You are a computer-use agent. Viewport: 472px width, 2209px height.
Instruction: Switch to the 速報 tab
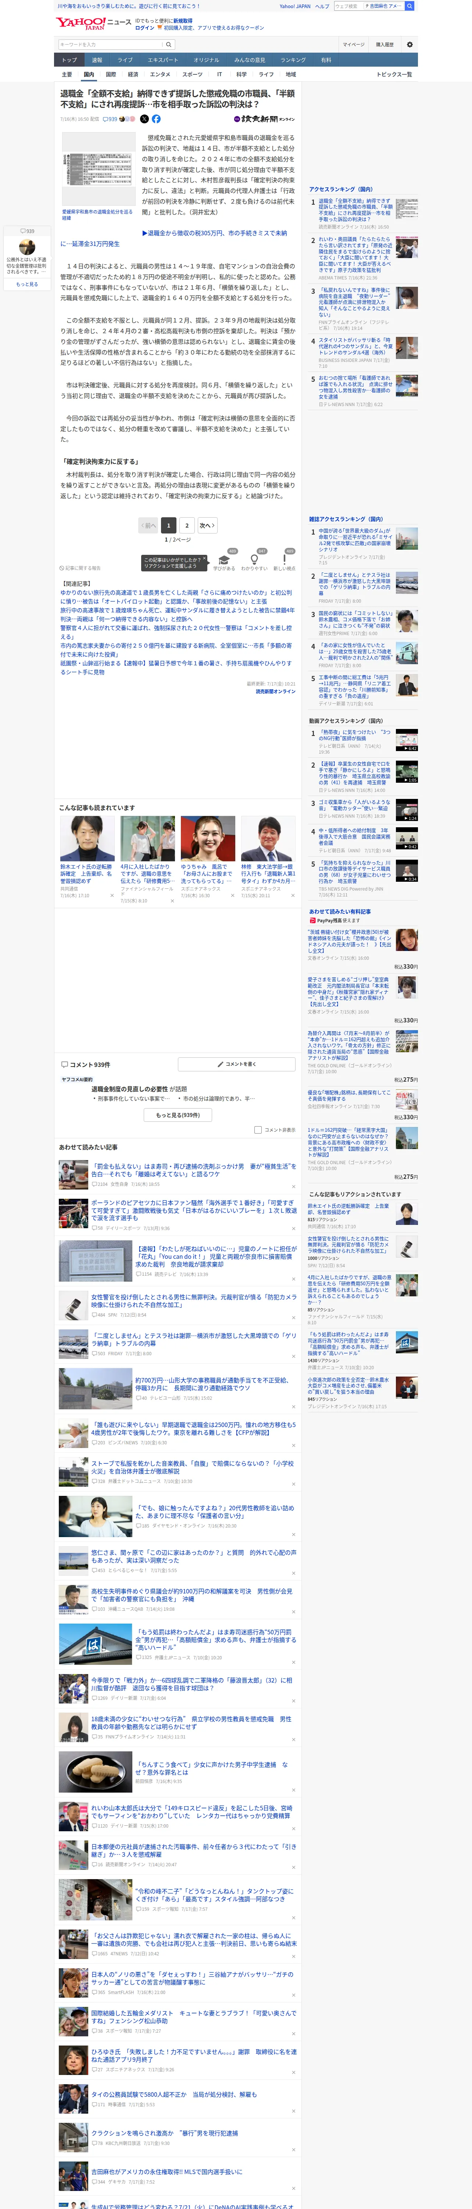[97, 60]
